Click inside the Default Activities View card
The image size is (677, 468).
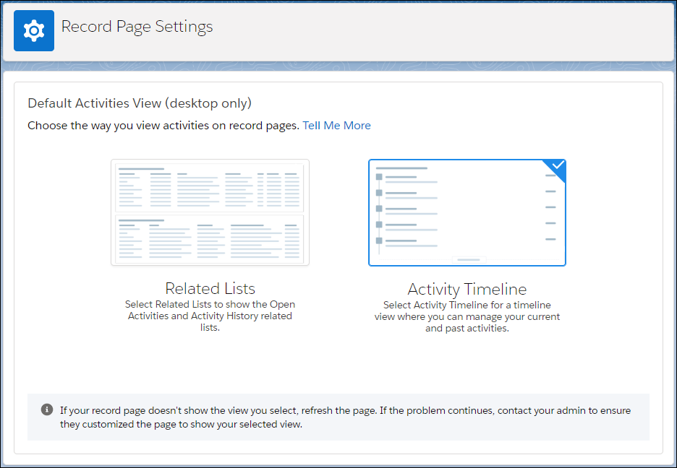(x=338, y=361)
